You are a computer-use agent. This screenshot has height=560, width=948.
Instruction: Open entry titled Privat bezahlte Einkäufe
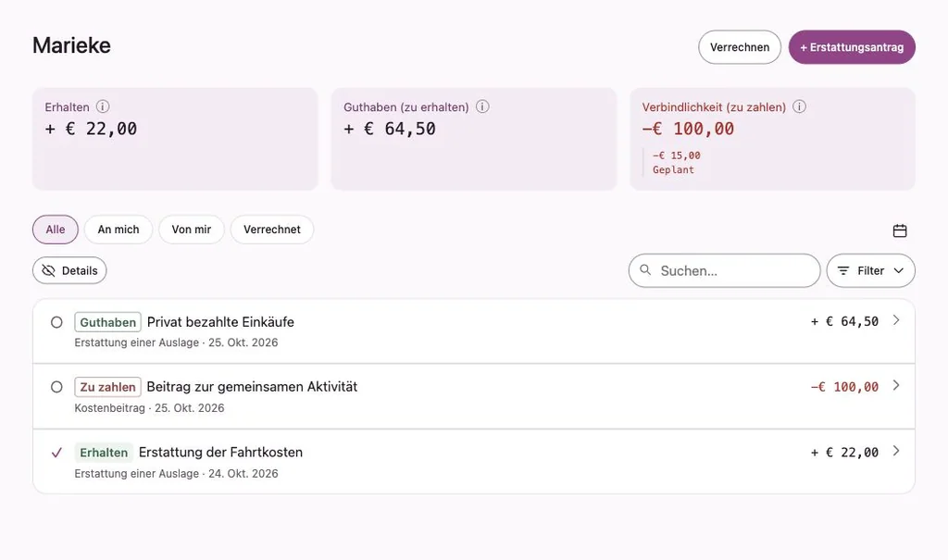click(220, 322)
